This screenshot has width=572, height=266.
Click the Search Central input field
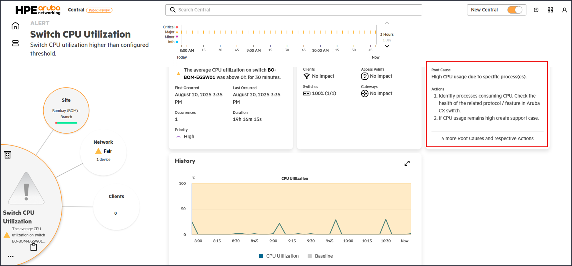pos(293,10)
